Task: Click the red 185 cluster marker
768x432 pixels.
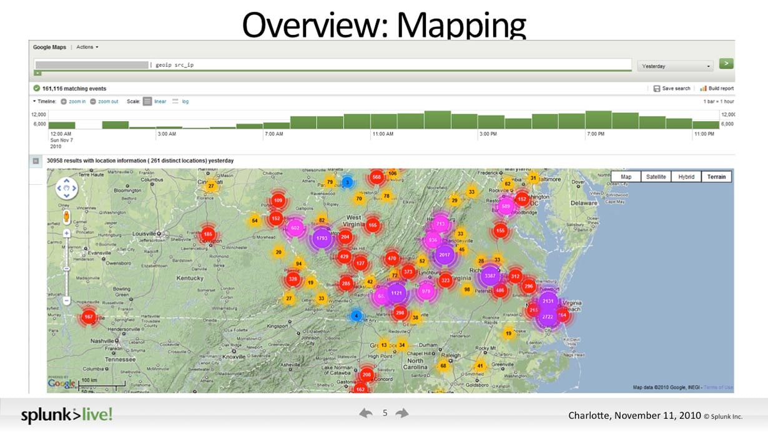Action: coord(208,235)
